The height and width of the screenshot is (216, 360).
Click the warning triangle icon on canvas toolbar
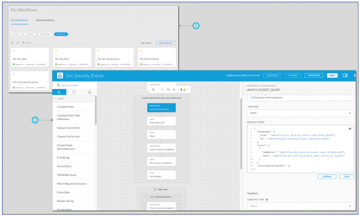pyautogui.click(x=185, y=90)
